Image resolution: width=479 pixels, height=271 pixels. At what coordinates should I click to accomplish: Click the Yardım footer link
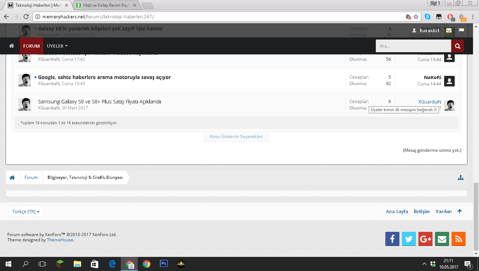tap(444, 211)
